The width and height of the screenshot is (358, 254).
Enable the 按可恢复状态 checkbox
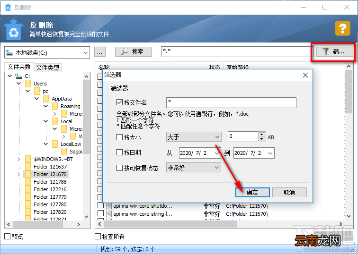119,168
